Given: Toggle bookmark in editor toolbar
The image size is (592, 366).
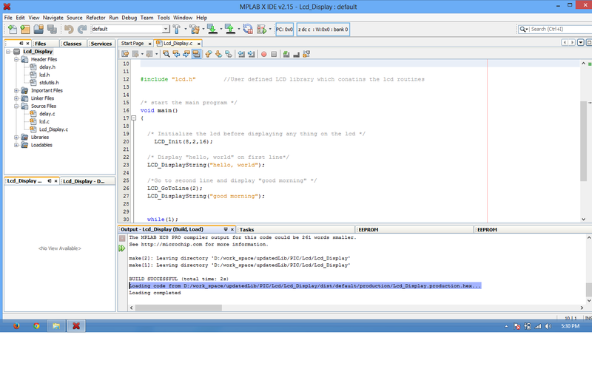Looking at the screenshot, I should [229, 54].
